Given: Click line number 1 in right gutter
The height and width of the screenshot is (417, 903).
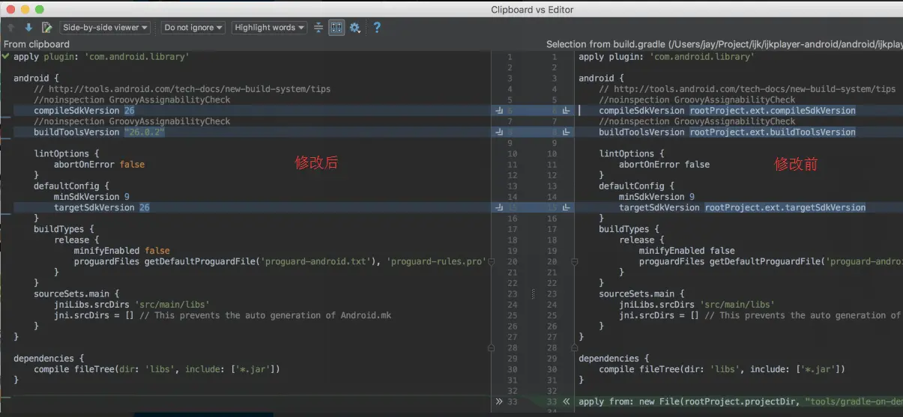Looking at the screenshot, I should pyautogui.click(x=555, y=57).
